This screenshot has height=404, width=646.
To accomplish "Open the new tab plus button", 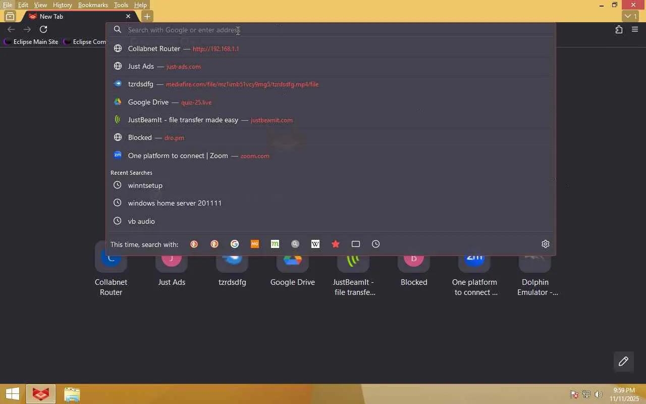I will [147, 16].
